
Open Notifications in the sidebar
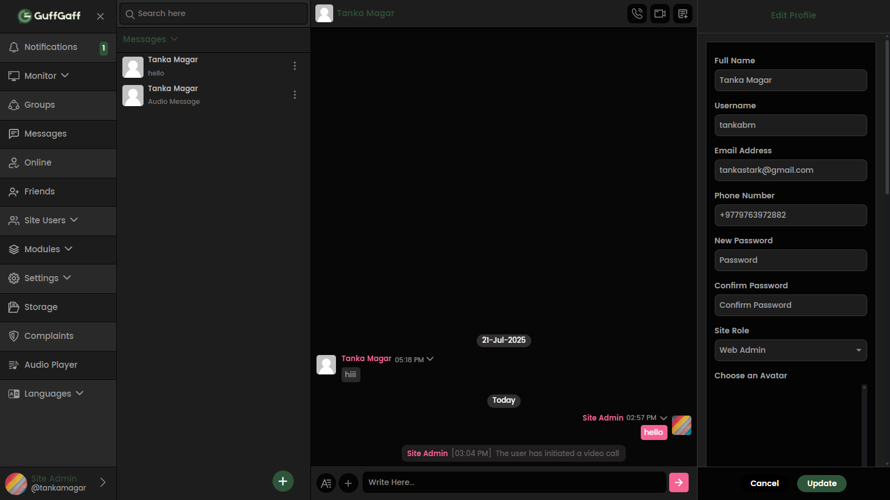(x=51, y=47)
